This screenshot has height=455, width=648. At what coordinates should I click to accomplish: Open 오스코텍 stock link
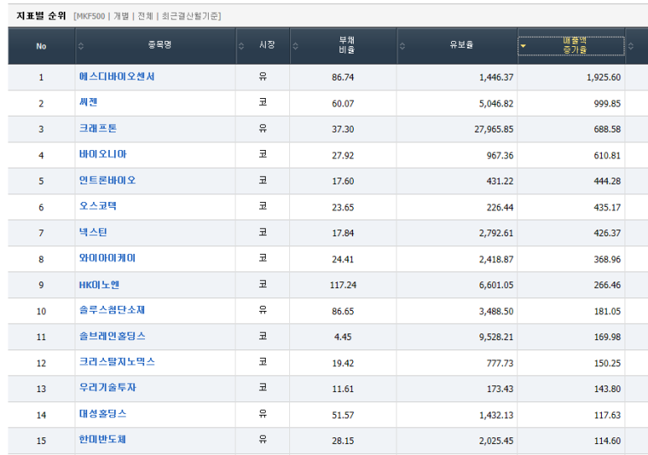[x=98, y=206]
